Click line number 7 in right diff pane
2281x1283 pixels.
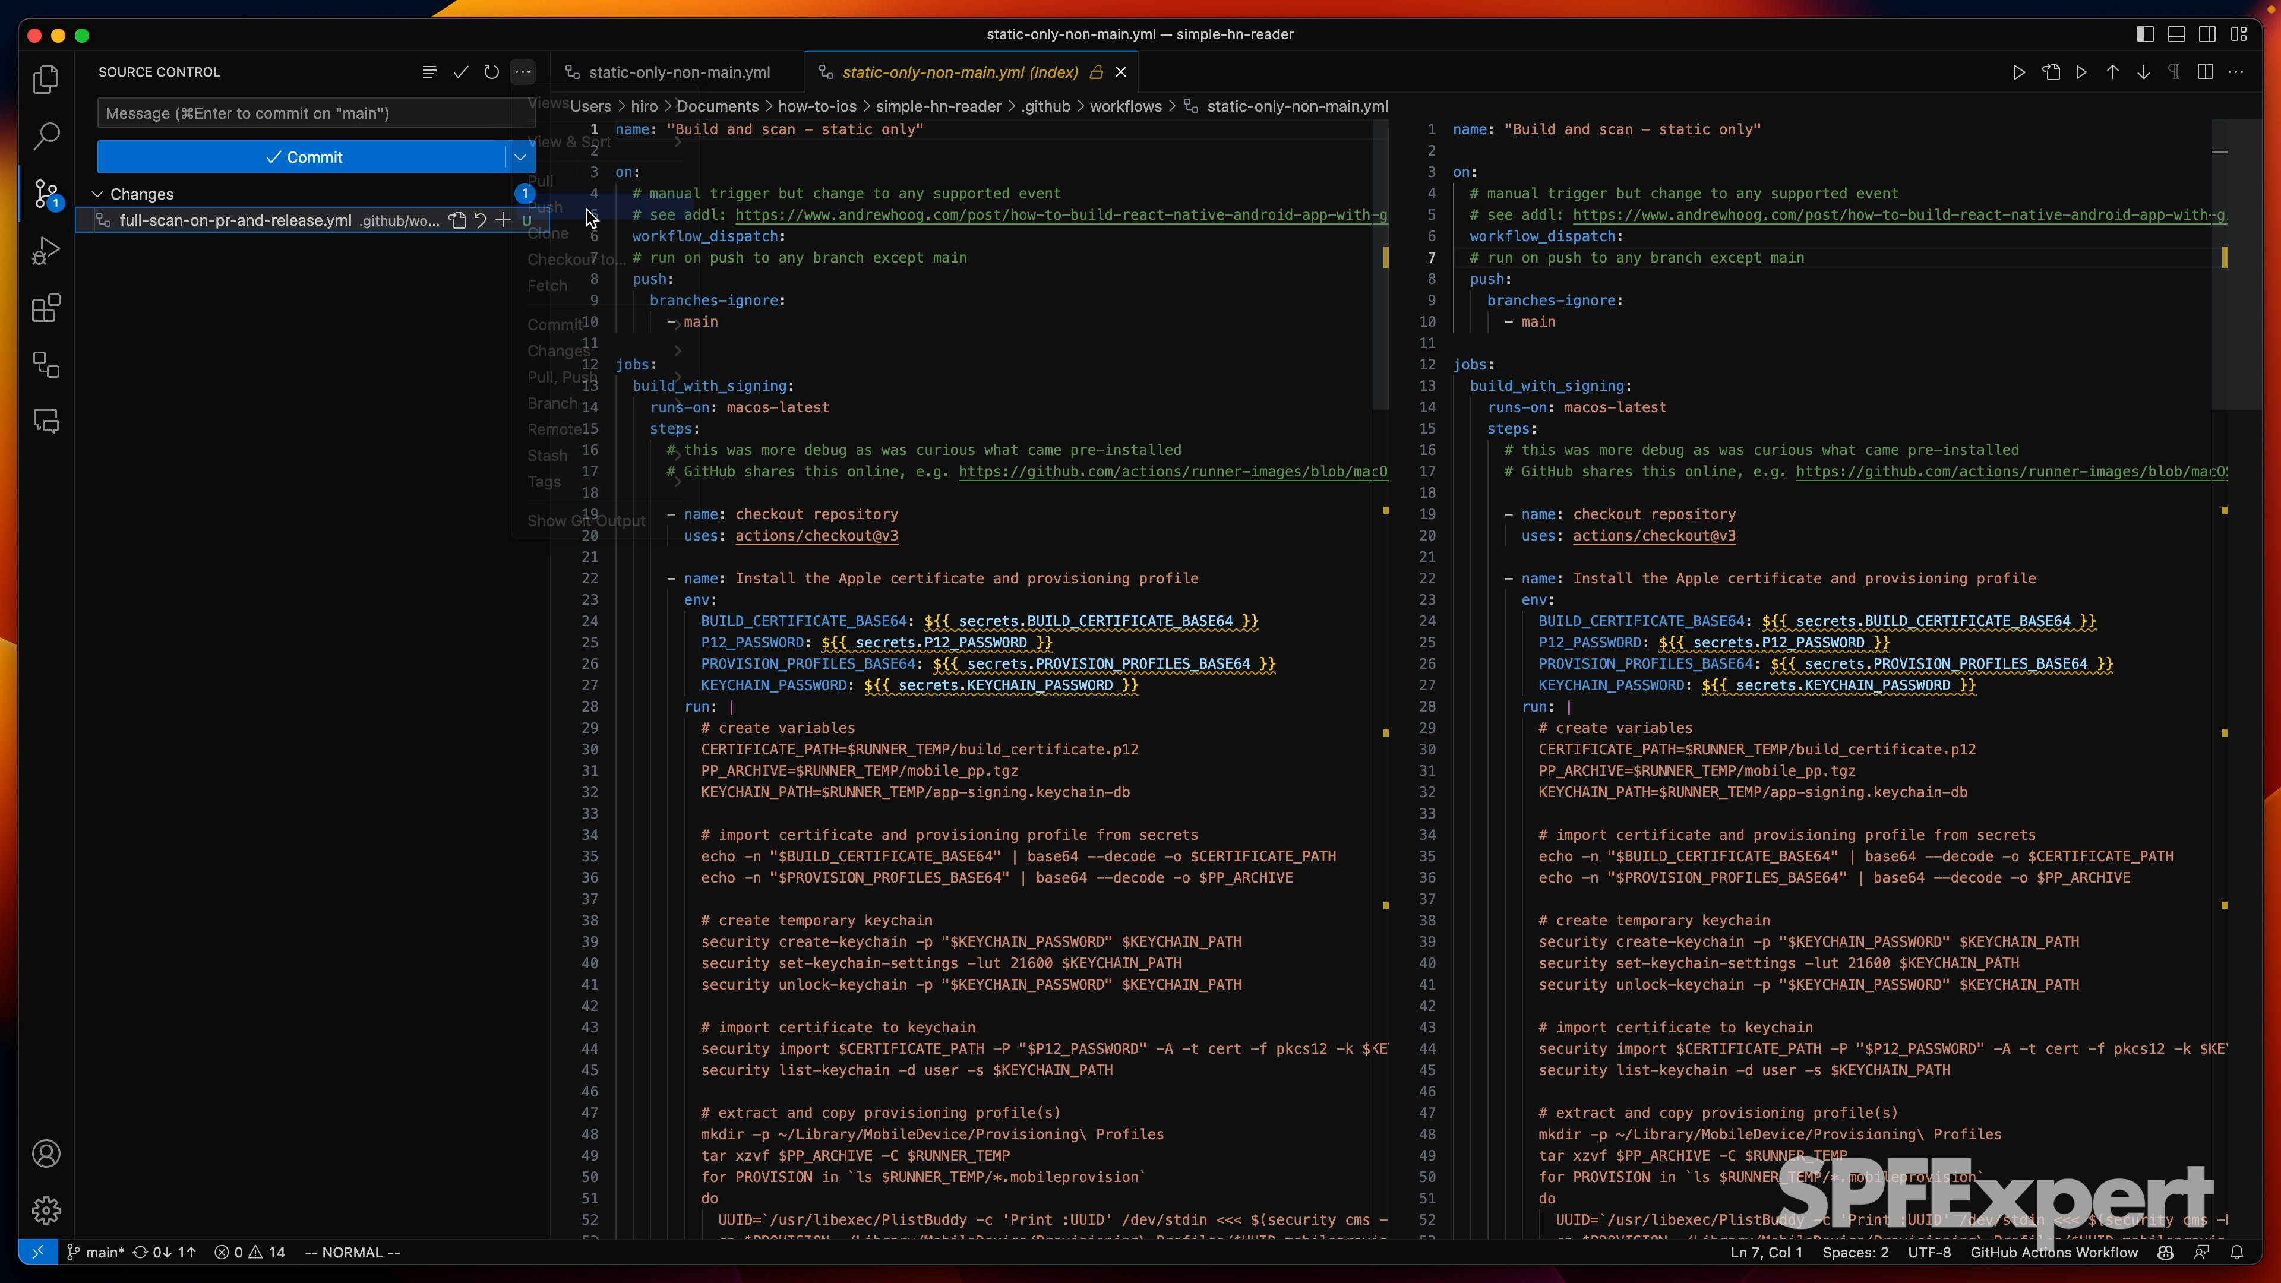(x=1431, y=258)
